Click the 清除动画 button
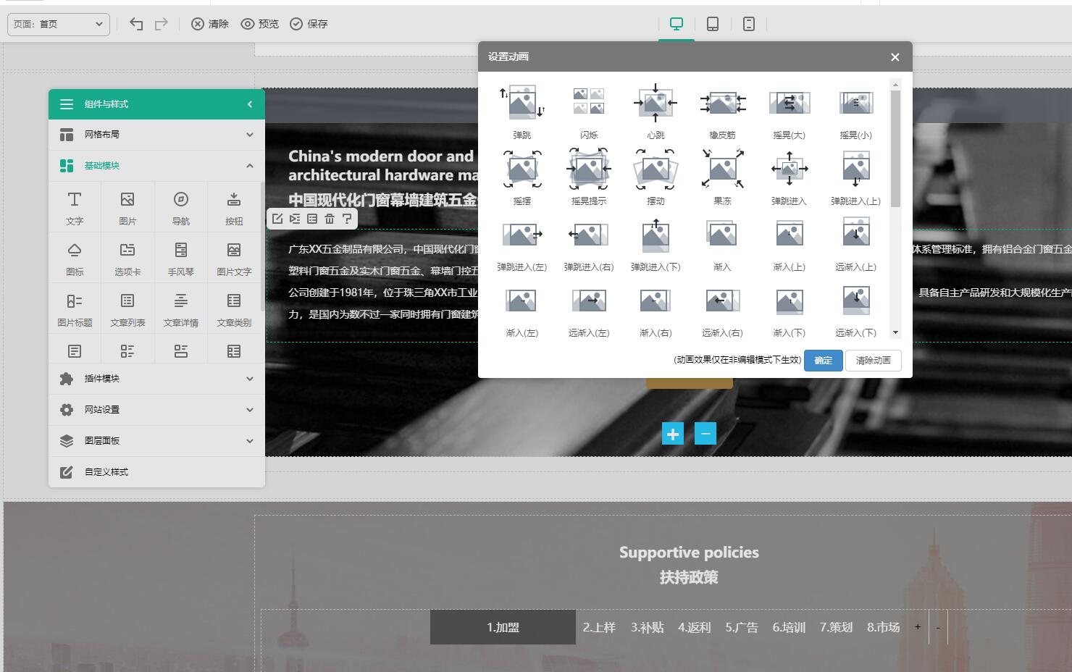This screenshot has width=1072, height=672. pos(873,361)
